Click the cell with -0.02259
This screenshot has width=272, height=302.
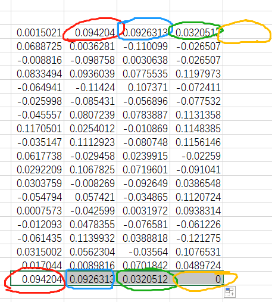pos(196,155)
